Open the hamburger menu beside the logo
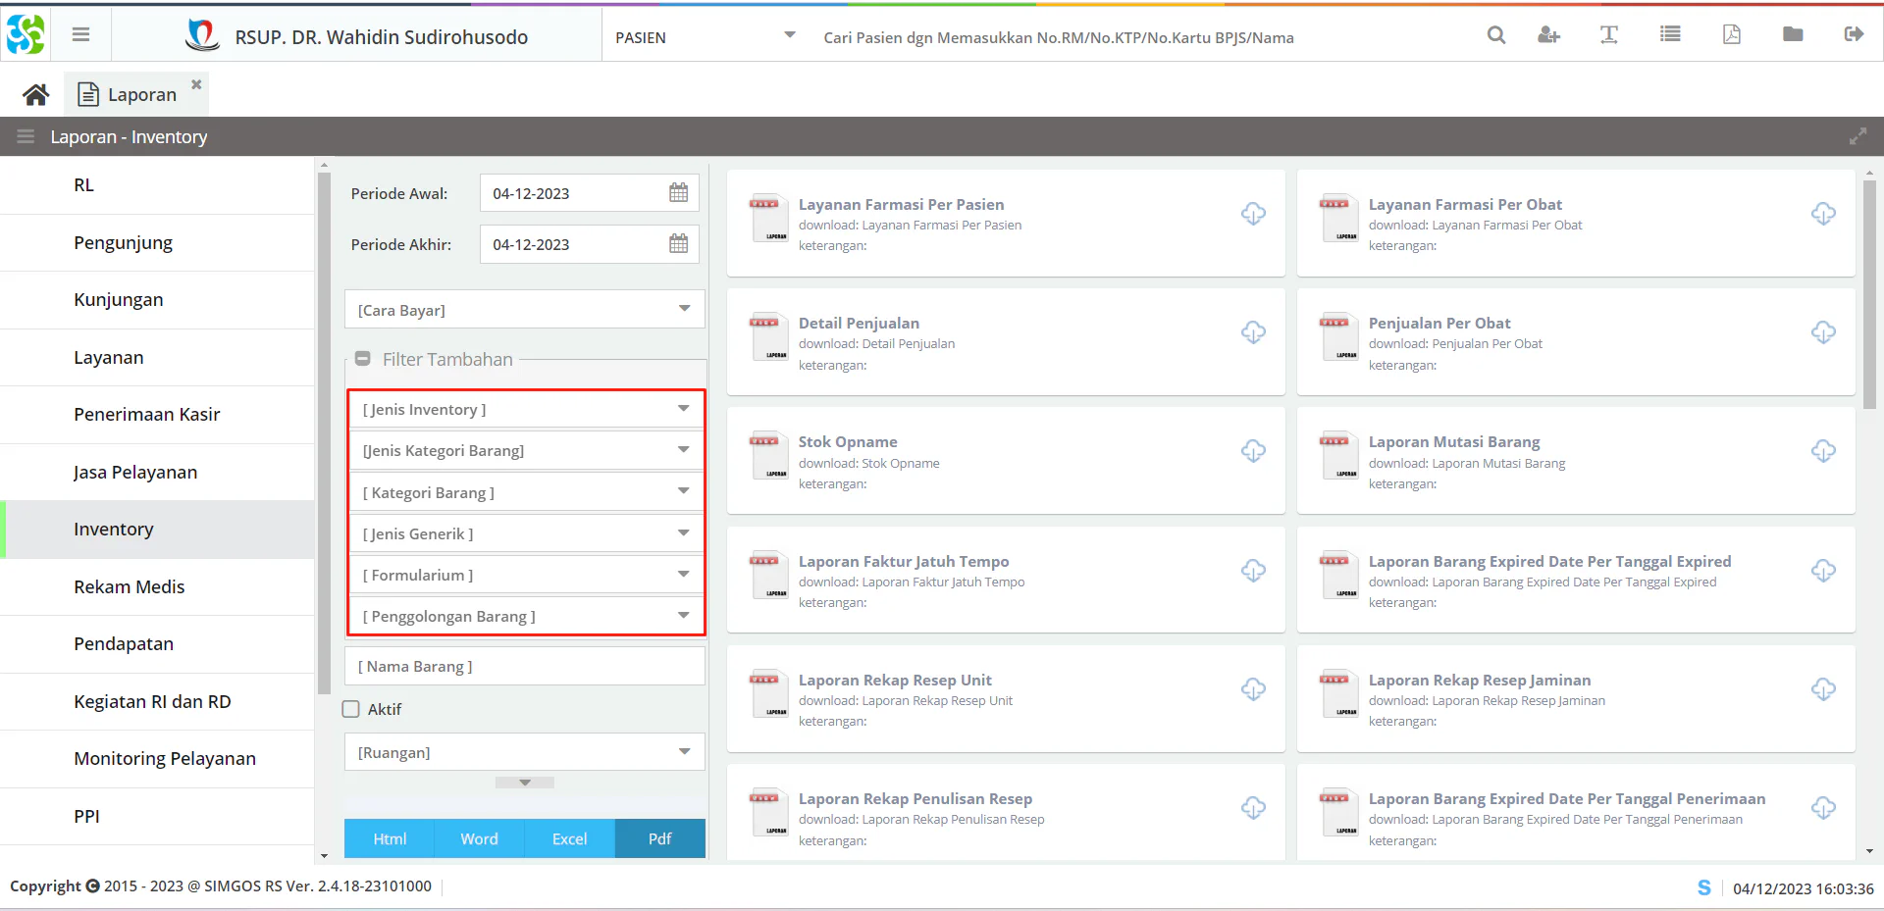This screenshot has height=911, width=1884. (x=80, y=35)
